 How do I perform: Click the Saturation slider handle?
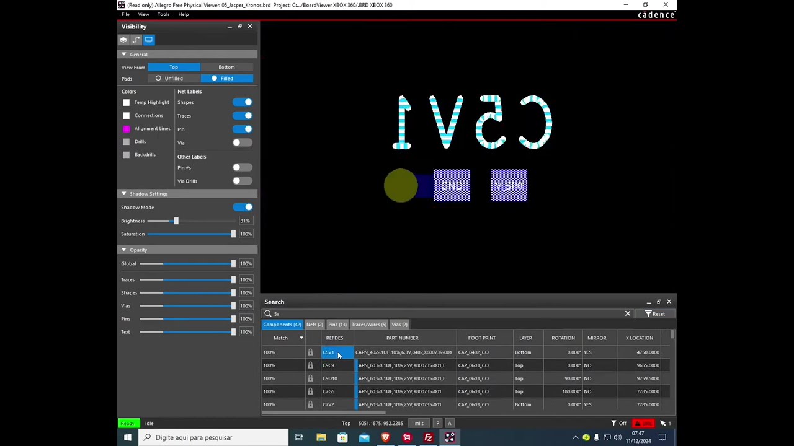(233, 234)
